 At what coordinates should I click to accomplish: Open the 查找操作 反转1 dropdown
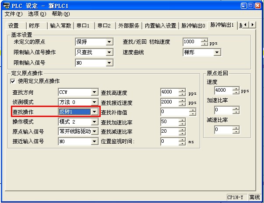coord(94,112)
